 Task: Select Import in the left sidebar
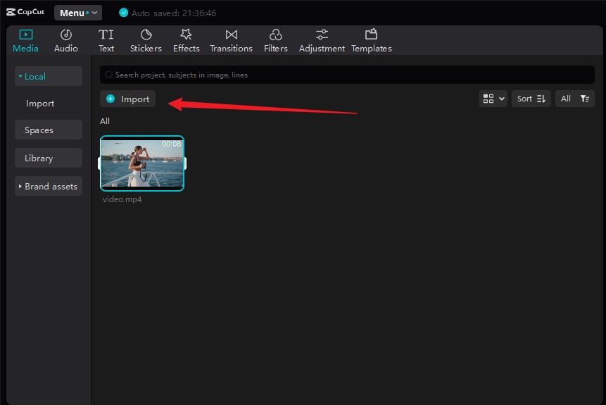40,104
